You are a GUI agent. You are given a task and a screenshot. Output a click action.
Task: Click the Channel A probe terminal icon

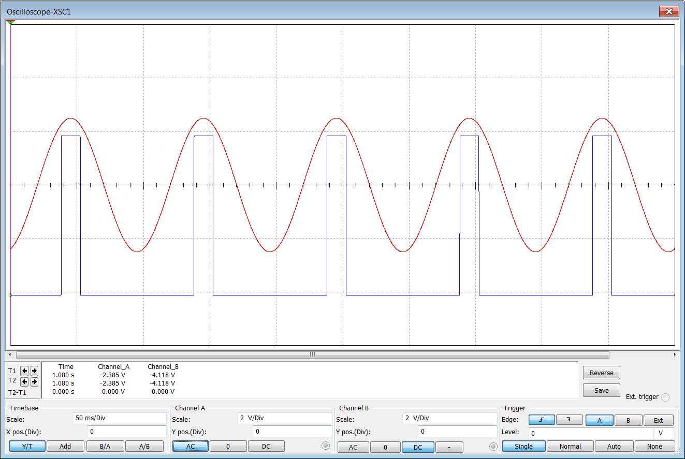pyautogui.click(x=326, y=445)
